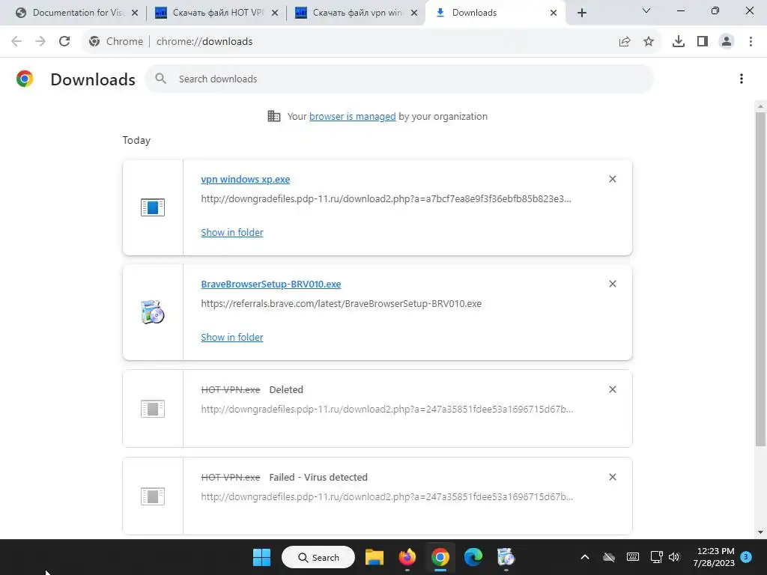The image size is (767, 575).
Task: Click the scrollbar down arrow
Action: pyautogui.click(x=760, y=532)
